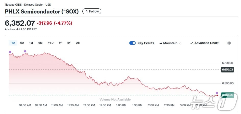Click the purple event marker near close
The image size is (241, 114).
click(217, 93)
